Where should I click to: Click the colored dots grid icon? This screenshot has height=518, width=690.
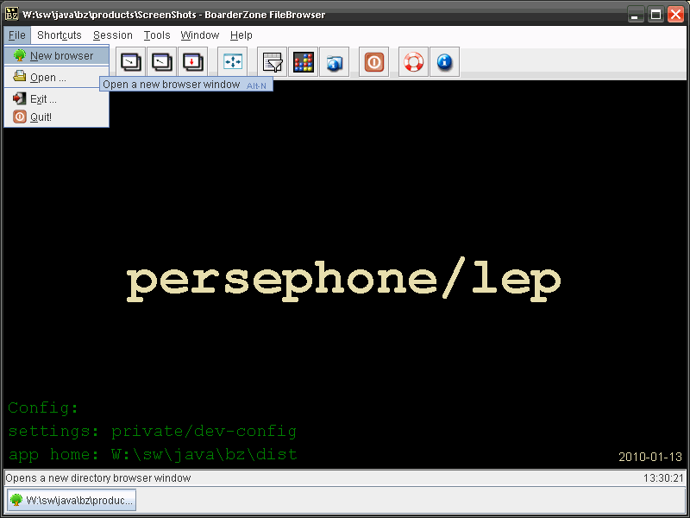(x=304, y=62)
